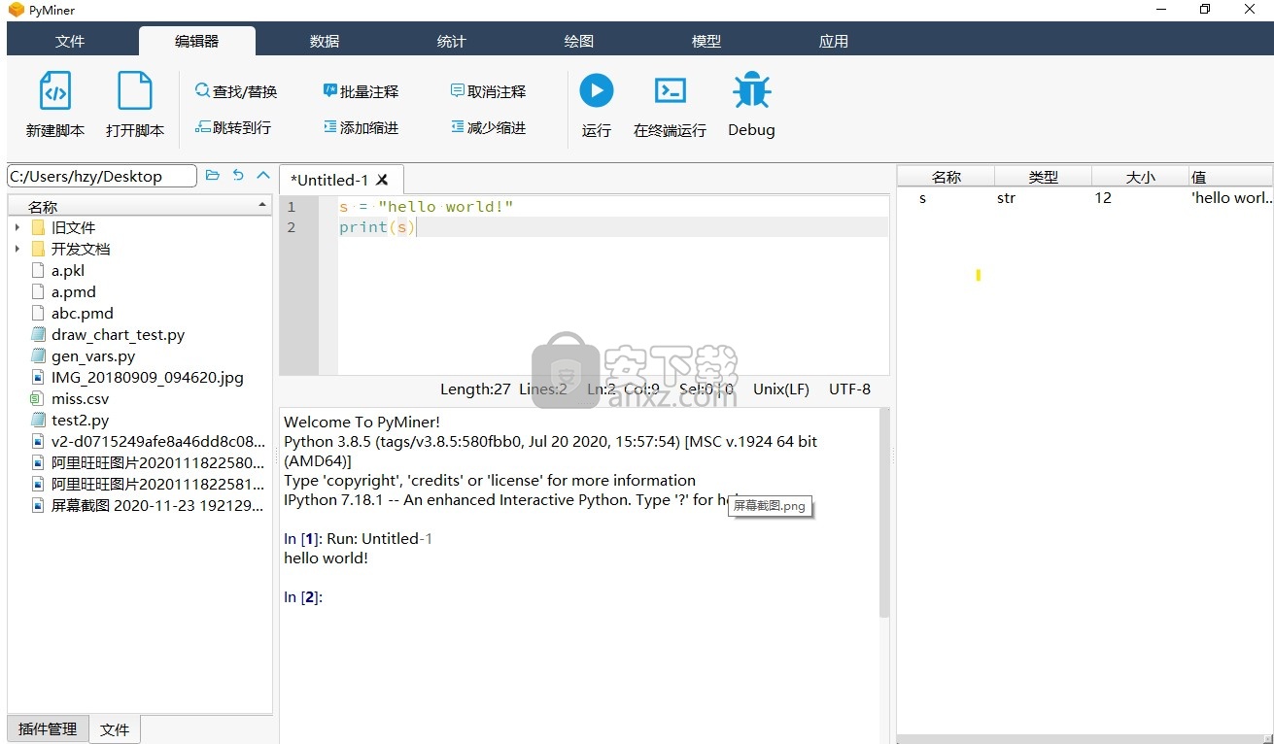Open the 统计 ribbon tab
Viewport: 1274px width, 744px height.
click(x=452, y=41)
